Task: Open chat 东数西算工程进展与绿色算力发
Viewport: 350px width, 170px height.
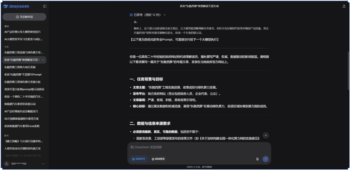Action: (x=24, y=53)
